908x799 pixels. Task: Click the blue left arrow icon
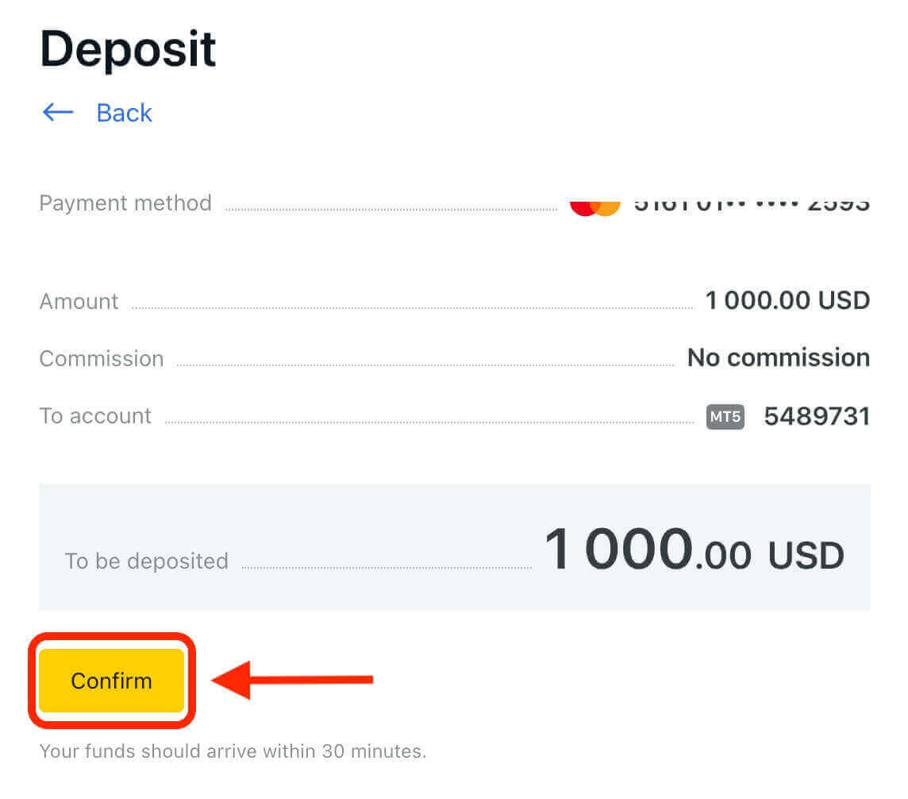point(58,113)
